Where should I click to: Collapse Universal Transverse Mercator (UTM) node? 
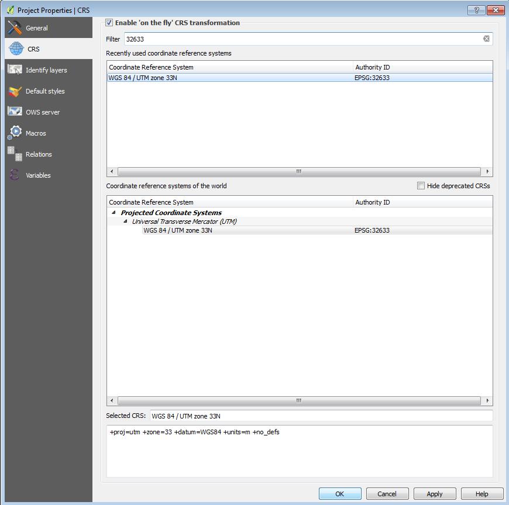point(125,221)
